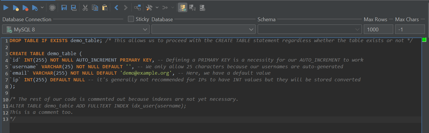
Task: Go back with the left arrow icon
Action: 116,8
